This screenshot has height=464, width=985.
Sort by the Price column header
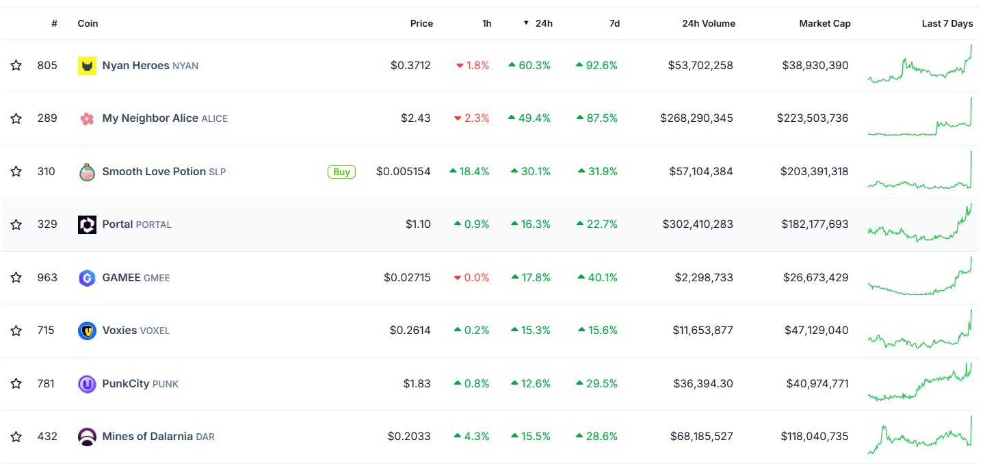pyautogui.click(x=421, y=23)
